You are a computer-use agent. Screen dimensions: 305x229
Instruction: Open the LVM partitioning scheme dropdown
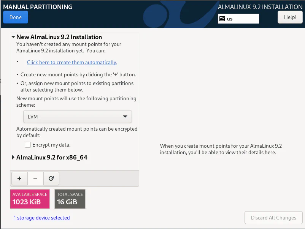pos(78,117)
